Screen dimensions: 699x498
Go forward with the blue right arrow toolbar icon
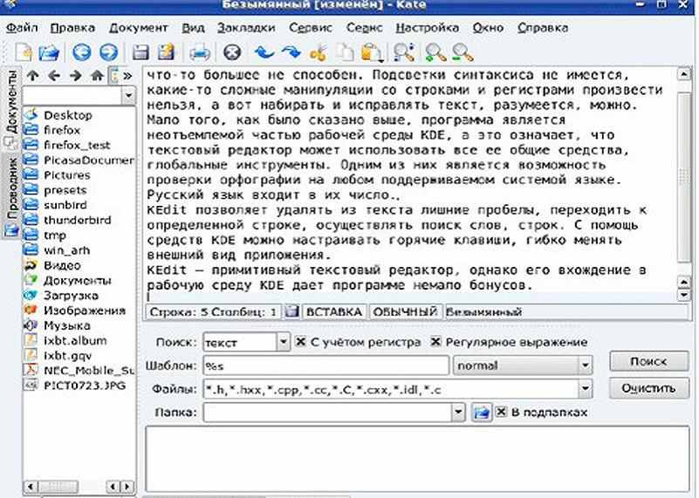pyautogui.click(x=108, y=52)
